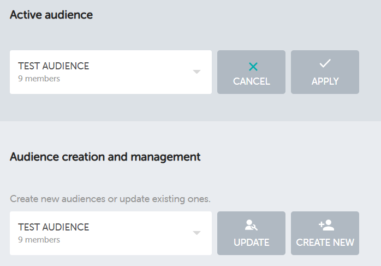Click the teal X icon on Cancel
Screen dimensions: 381x266
click(253, 67)
